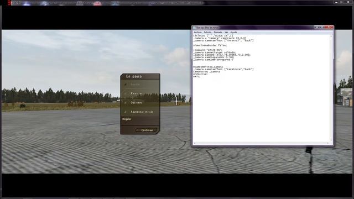Minimize the outer game window
This screenshot has height=199, width=354.
click(336, 2)
